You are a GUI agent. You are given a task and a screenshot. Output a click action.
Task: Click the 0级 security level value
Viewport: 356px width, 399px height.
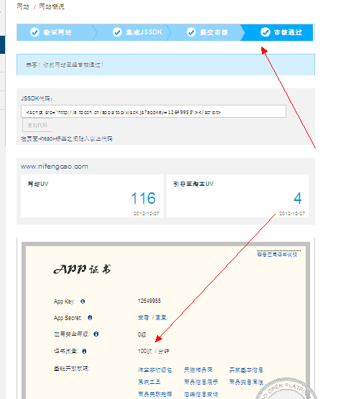(x=142, y=334)
